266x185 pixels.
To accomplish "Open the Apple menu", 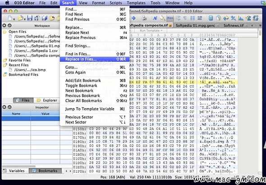I will 7,3.
